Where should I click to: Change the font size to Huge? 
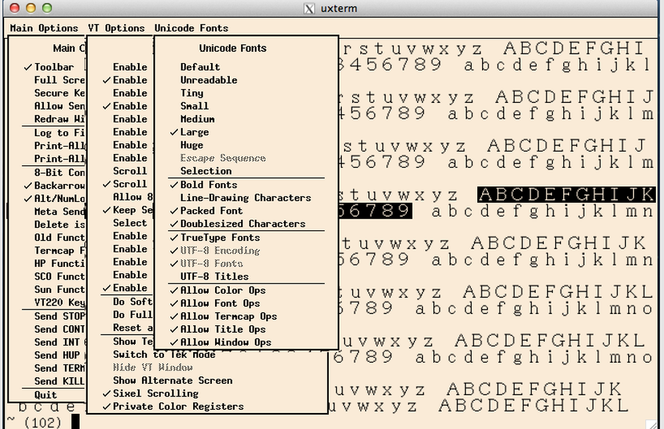[x=192, y=145]
